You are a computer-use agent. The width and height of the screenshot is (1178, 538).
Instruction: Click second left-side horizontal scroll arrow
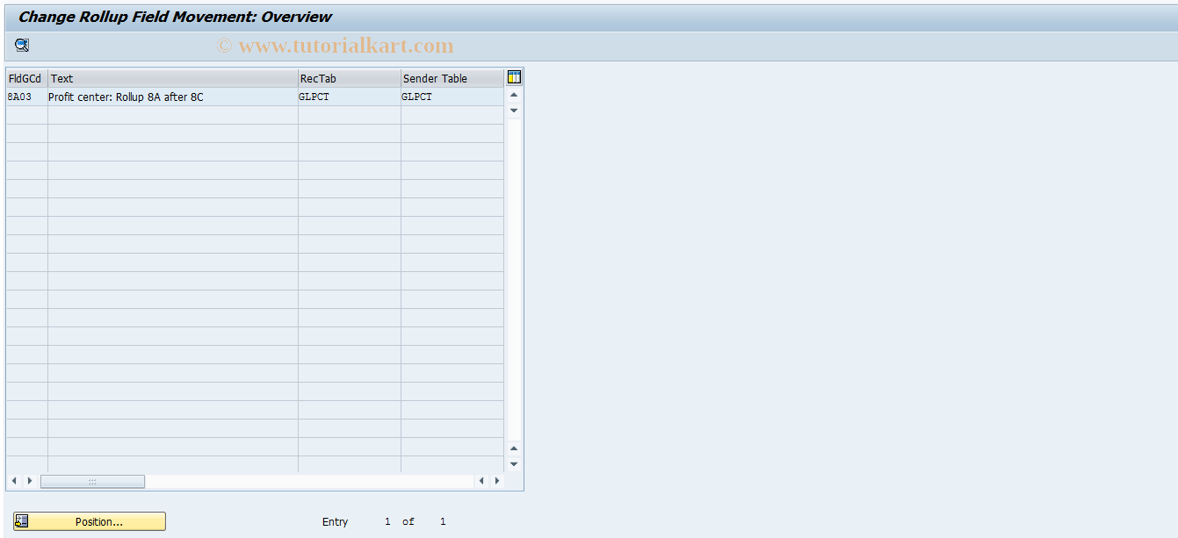(29, 481)
